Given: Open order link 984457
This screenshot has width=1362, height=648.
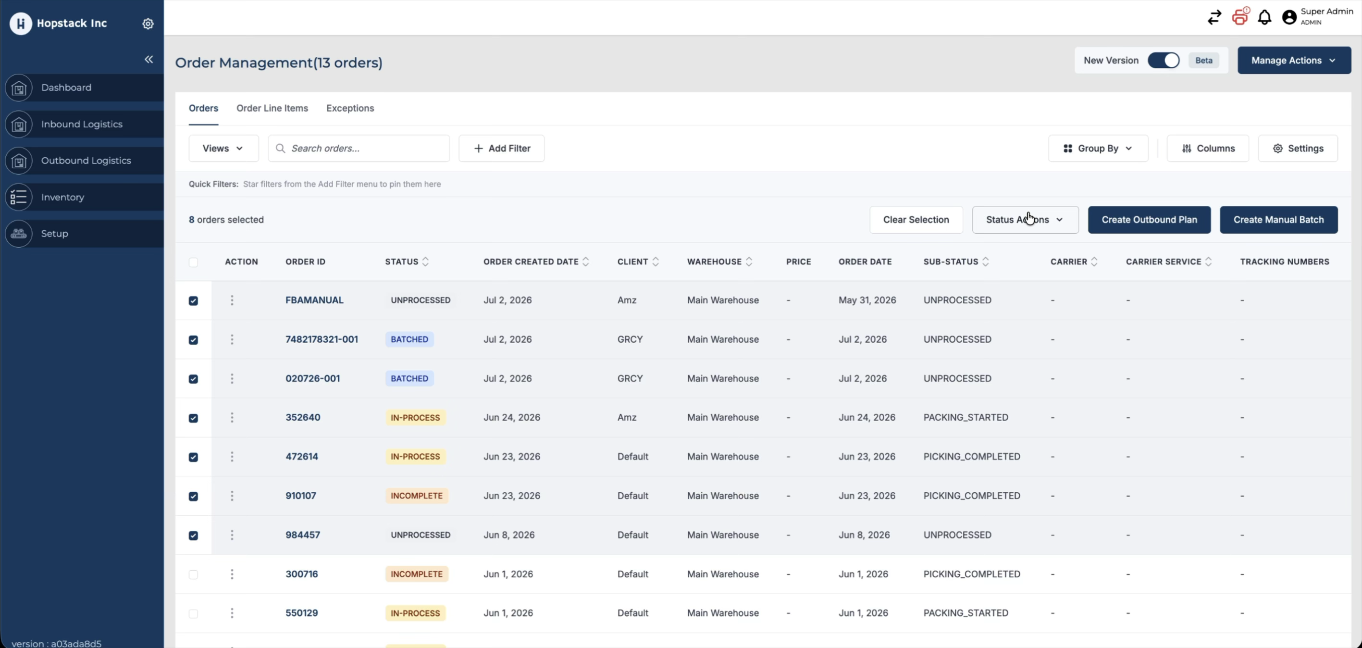Looking at the screenshot, I should tap(303, 535).
